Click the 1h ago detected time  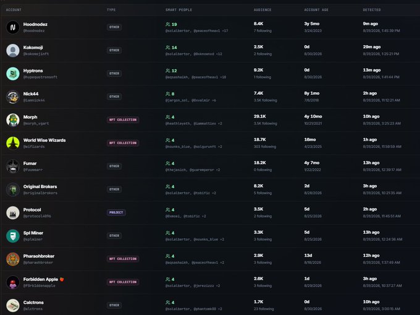point(370,139)
